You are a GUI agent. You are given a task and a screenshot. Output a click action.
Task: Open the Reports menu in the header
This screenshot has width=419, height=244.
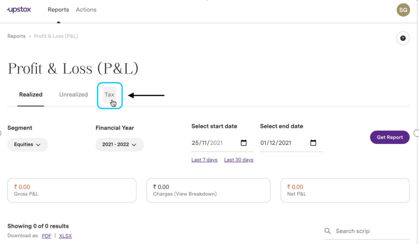click(x=58, y=10)
